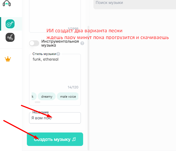
Task: Click help icon next to Стиль музыки
Action: tap(58, 54)
